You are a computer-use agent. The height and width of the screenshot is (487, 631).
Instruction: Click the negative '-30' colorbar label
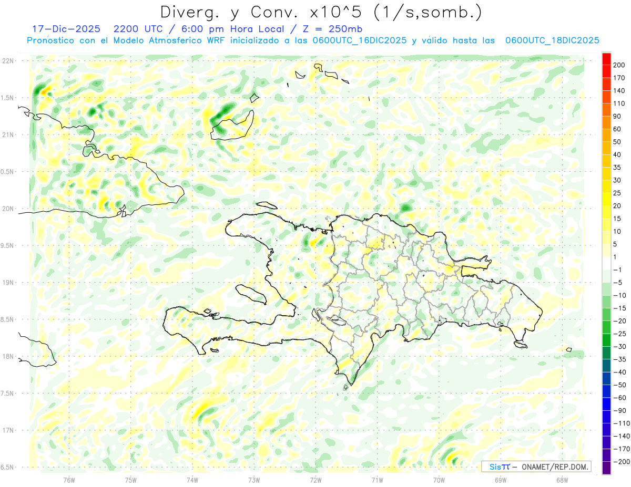619,347
